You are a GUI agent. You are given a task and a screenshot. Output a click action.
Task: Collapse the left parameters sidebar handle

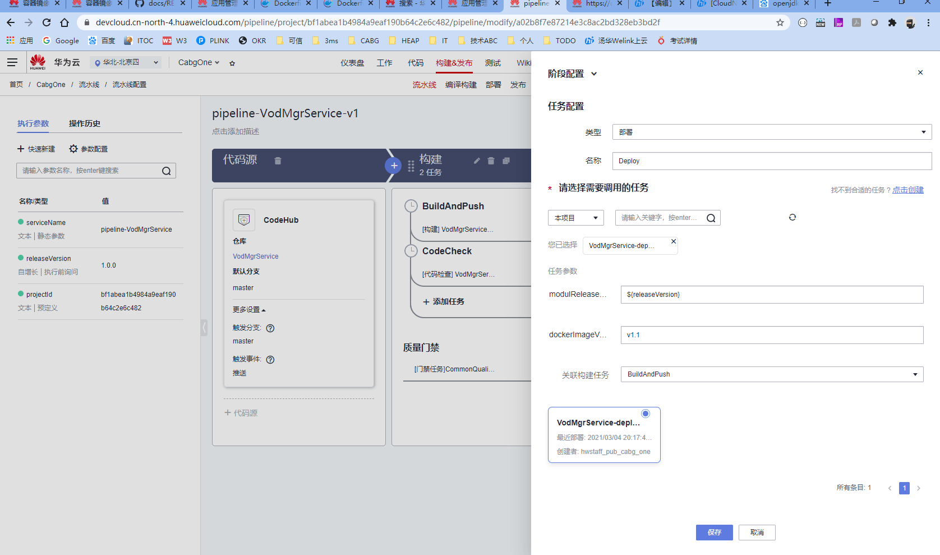coord(204,327)
